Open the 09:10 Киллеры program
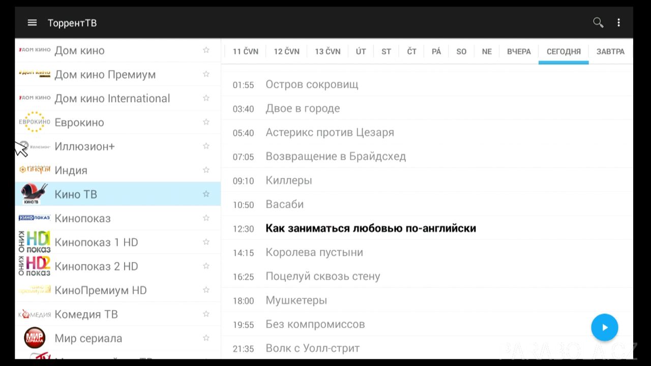 (427, 180)
